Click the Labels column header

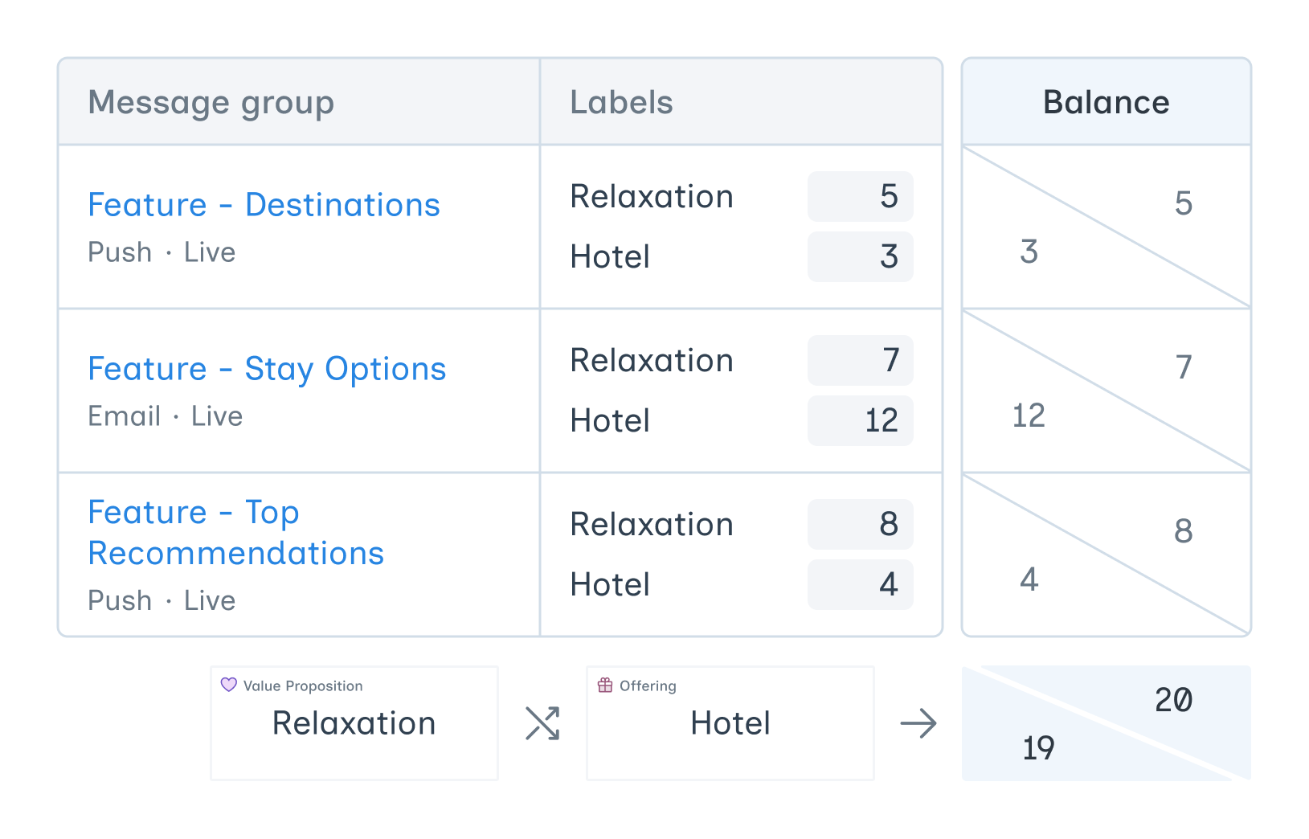click(x=621, y=103)
